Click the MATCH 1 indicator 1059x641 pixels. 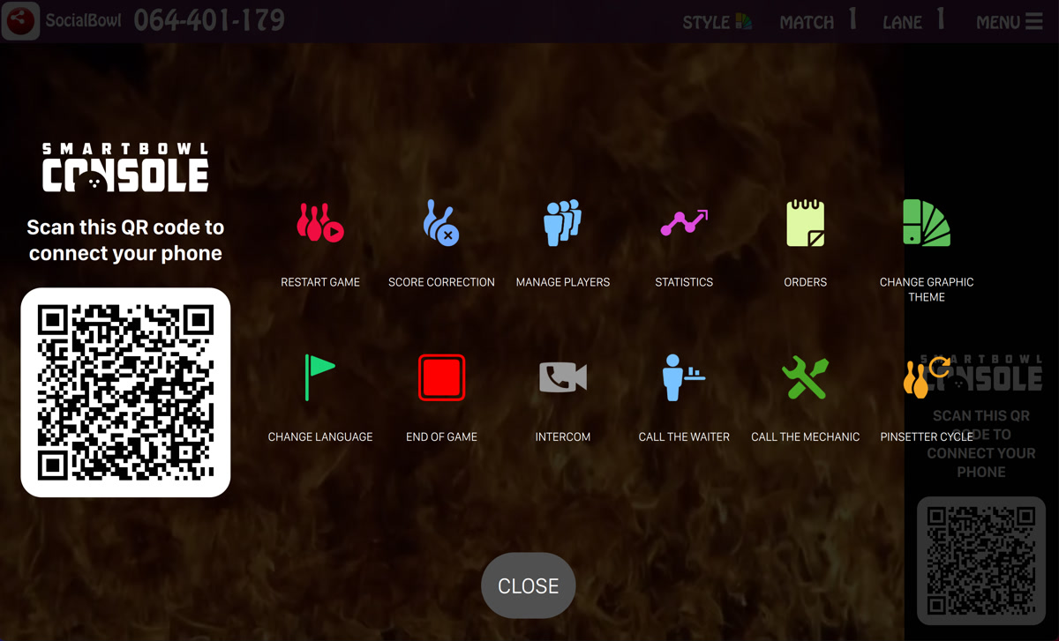[818, 22]
